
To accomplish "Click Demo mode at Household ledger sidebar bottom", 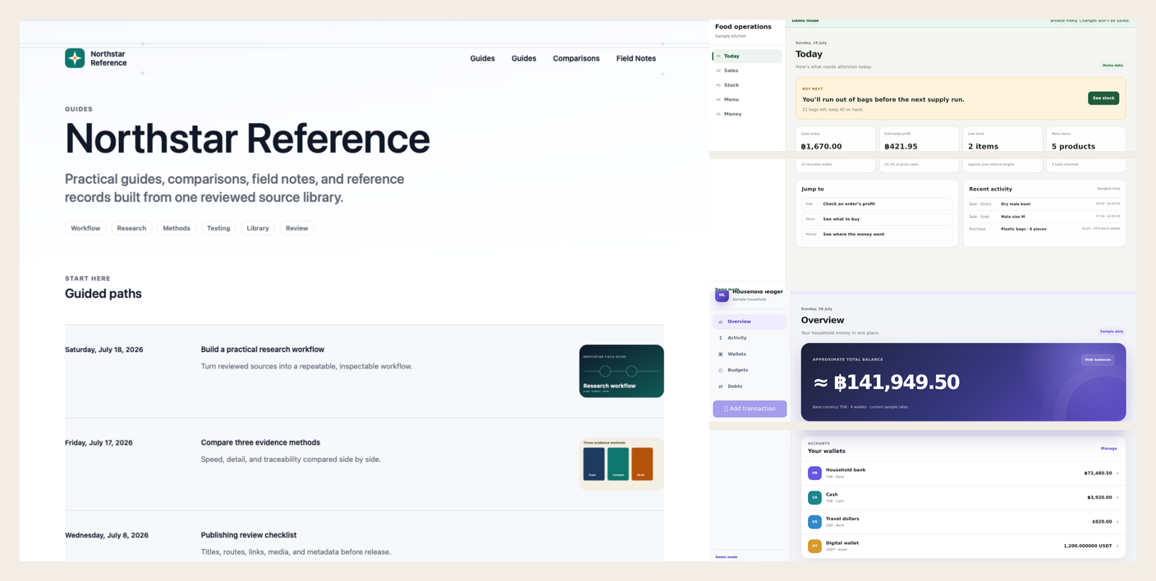I will pyautogui.click(x=727, y=557).
